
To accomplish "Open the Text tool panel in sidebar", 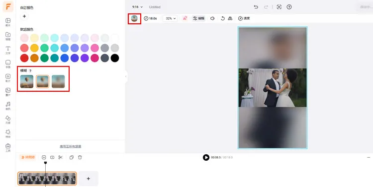I will (8, 50).
